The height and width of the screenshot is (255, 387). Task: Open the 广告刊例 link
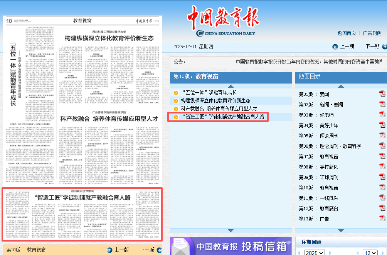point(372,33)
